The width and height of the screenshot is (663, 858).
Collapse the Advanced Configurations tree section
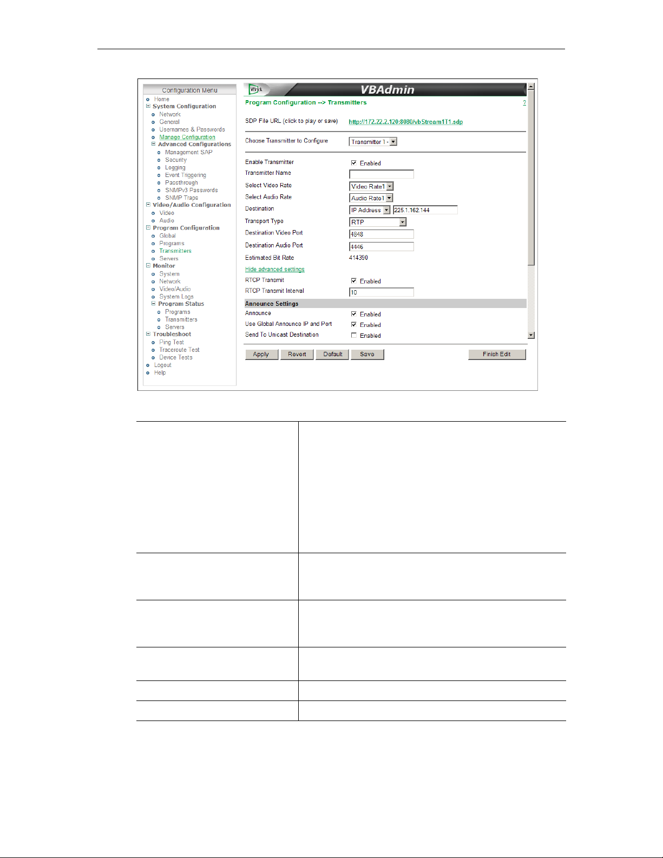pos(154,144)
